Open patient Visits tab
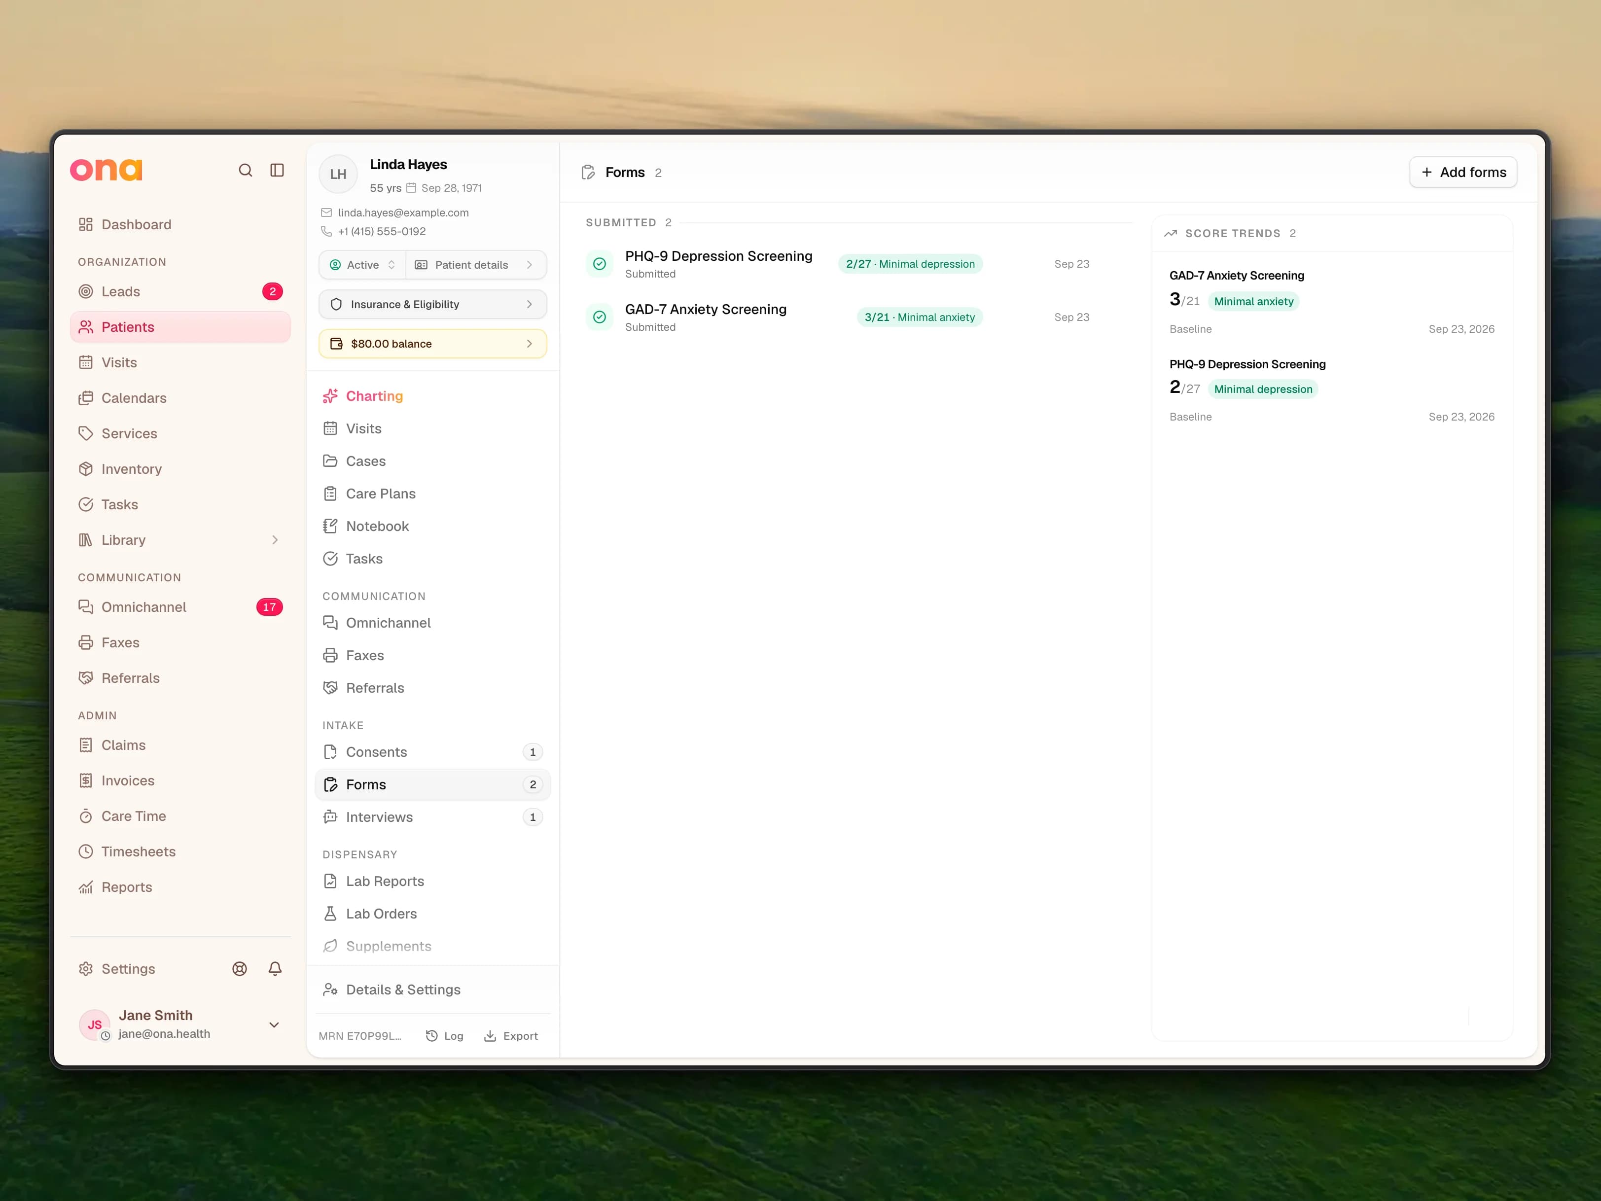This screenshot has width=1601, height=1201. (x=433, y=428)
